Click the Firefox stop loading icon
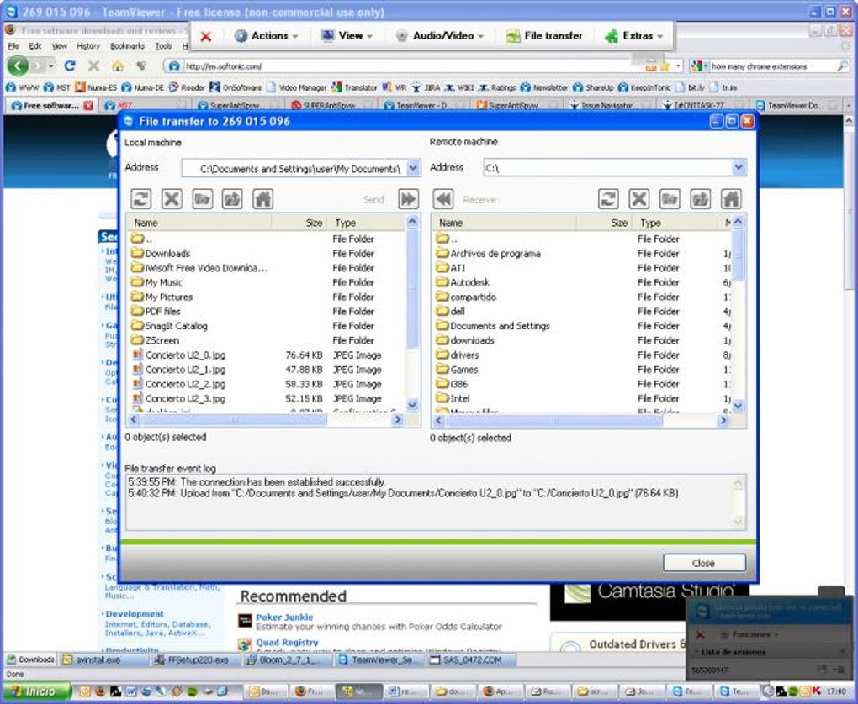The image size is (858, 704). tap(93, 66)
